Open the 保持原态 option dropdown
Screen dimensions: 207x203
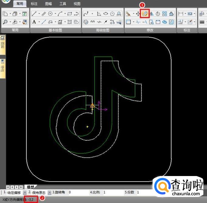coord(49,192)
